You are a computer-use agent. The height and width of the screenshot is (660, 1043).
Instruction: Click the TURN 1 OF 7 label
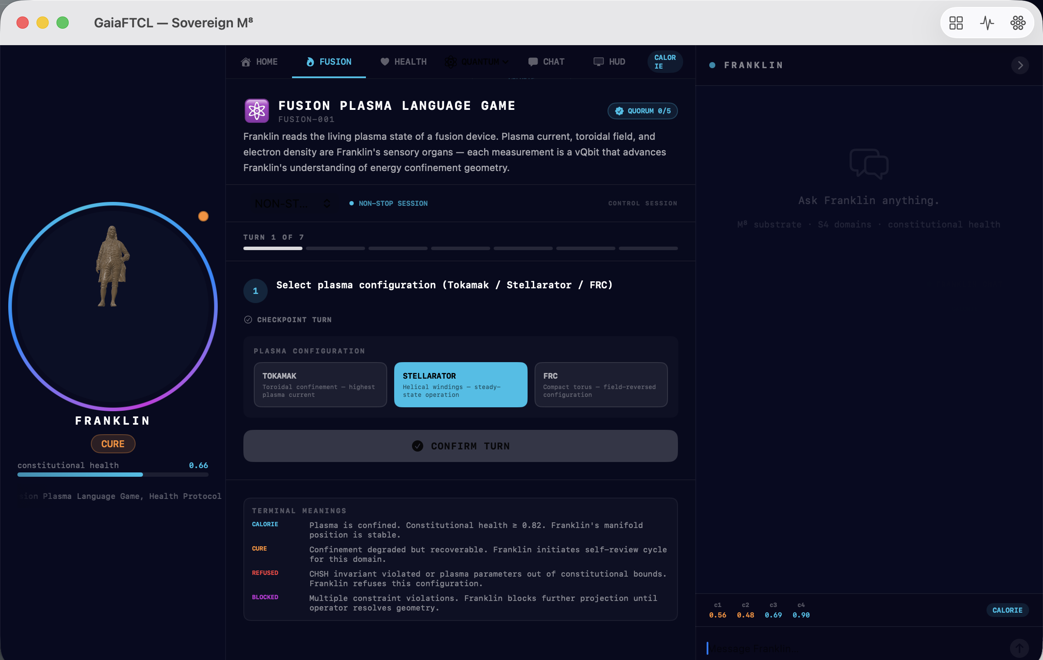click(274, 237)
